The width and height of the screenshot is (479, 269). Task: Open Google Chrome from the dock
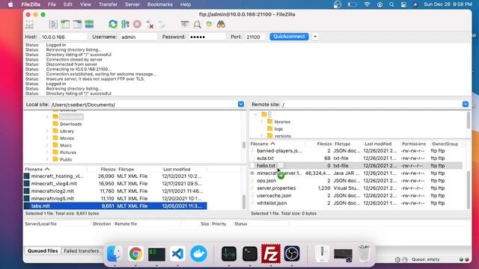pyautogui.click(x=135, y=254)
